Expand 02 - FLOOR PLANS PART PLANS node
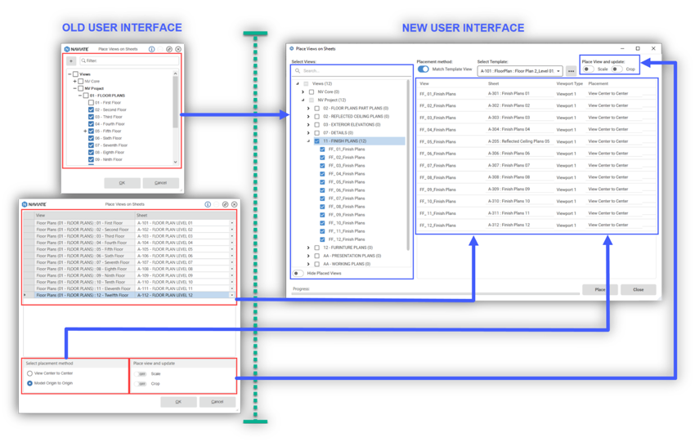Screen dimensions: 695x442 pos(308,108)
